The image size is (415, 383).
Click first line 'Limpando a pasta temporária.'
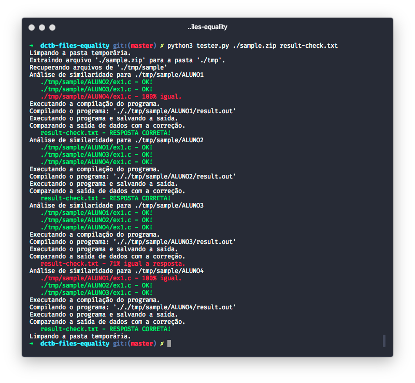coord(80,53)
